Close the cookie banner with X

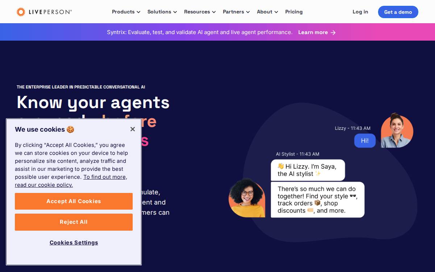coord(133,129)
